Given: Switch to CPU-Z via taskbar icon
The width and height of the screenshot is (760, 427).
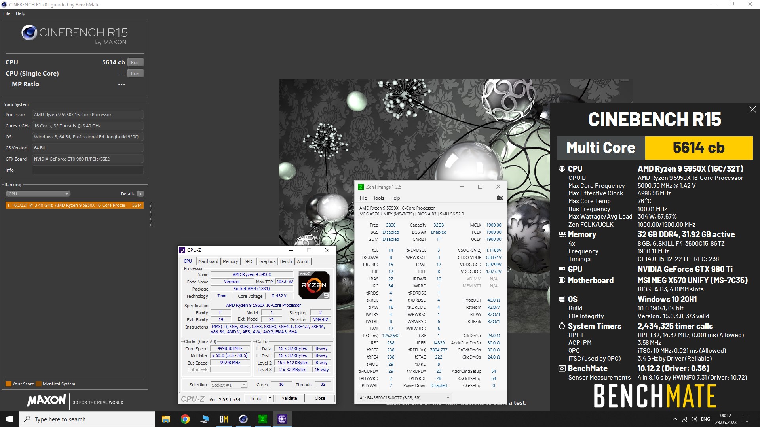Looking at the screenshot, I should [x=282, y=419].
